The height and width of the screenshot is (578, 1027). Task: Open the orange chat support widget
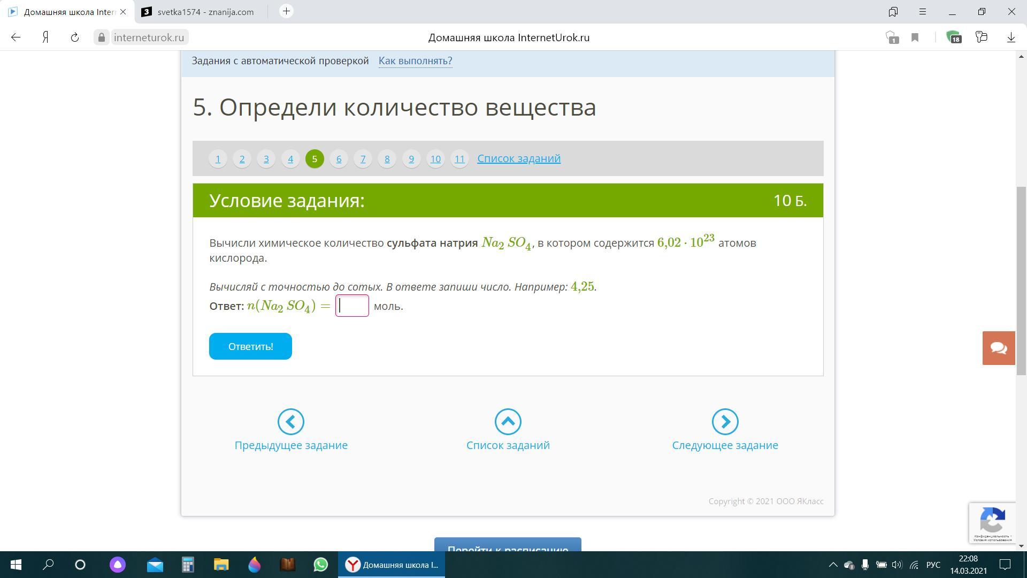pos(999,348)
